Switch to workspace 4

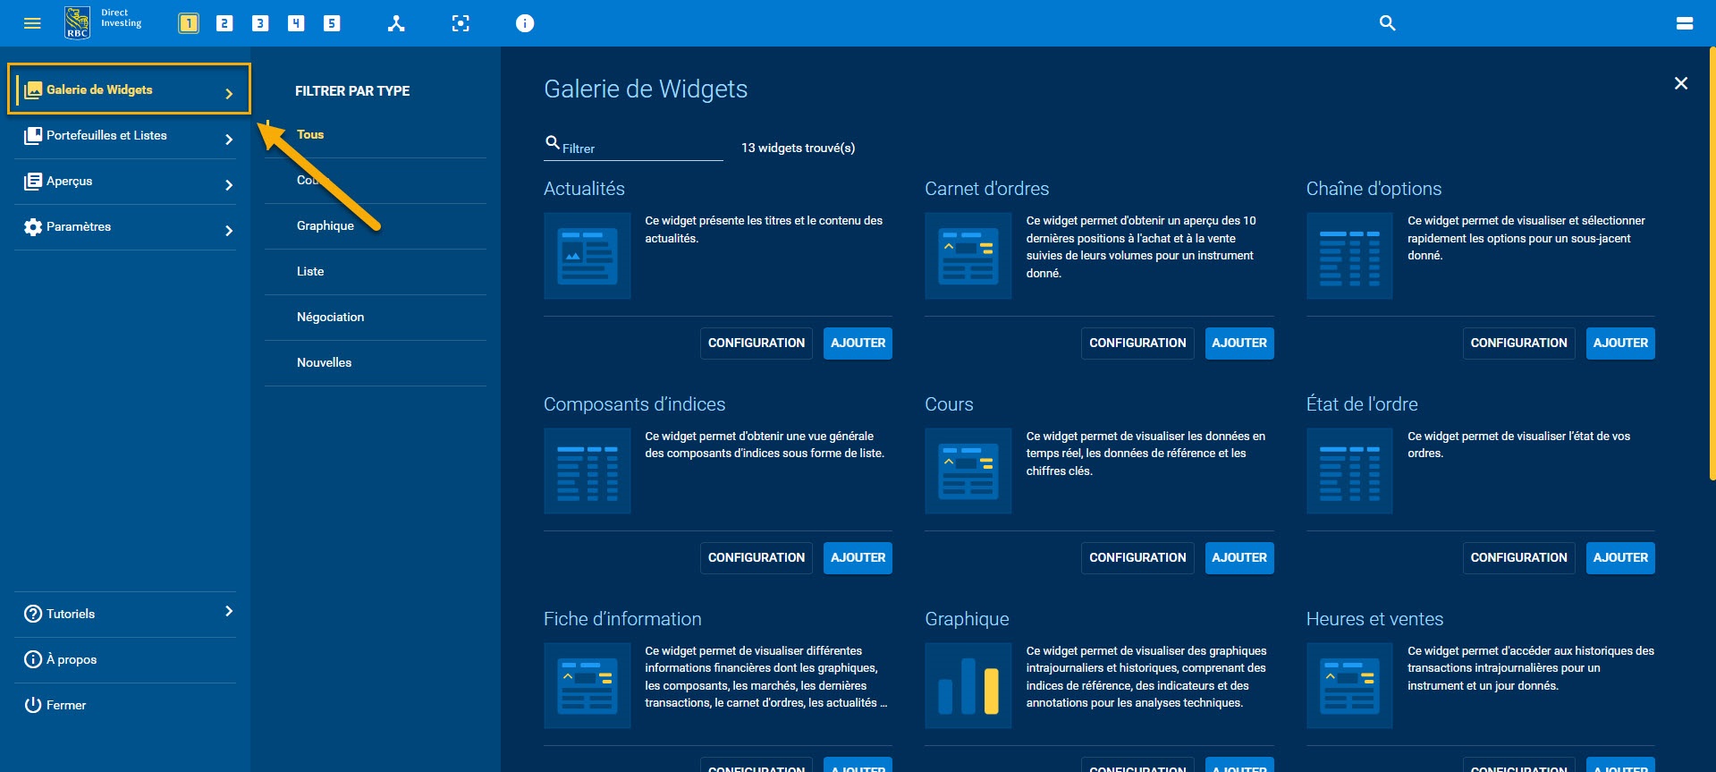pos(296,23)
